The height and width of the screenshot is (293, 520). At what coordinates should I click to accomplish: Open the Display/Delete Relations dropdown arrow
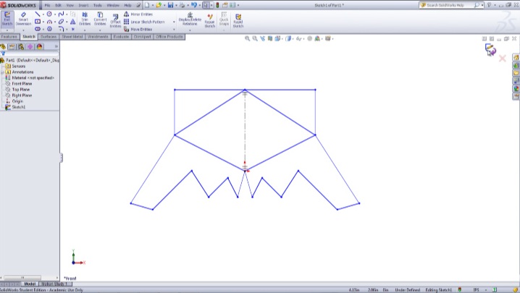click(x=190, y=30)
